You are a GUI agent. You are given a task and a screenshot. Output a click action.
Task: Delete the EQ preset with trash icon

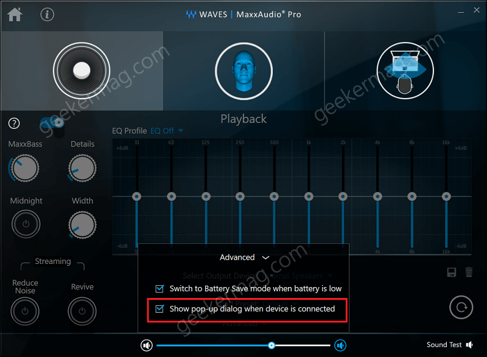[x=469, y=272]
